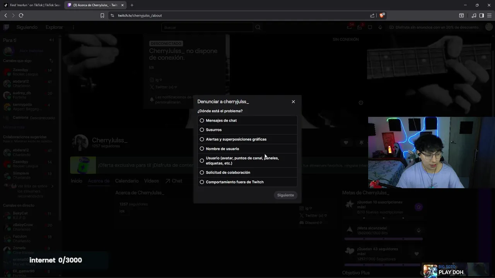Click the Siguiente button in report dialog
This screenshot has width=495, height=278.
[285, 195]
